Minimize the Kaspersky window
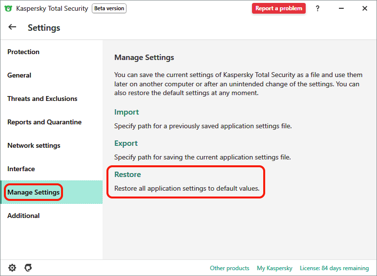Screen dimensions: 377x276 (x=341, y=8)
